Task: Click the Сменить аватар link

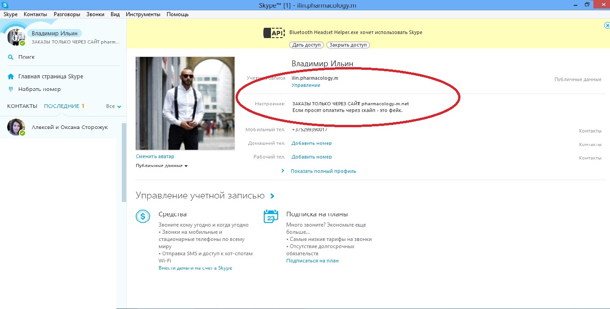Action: [155, 156]
